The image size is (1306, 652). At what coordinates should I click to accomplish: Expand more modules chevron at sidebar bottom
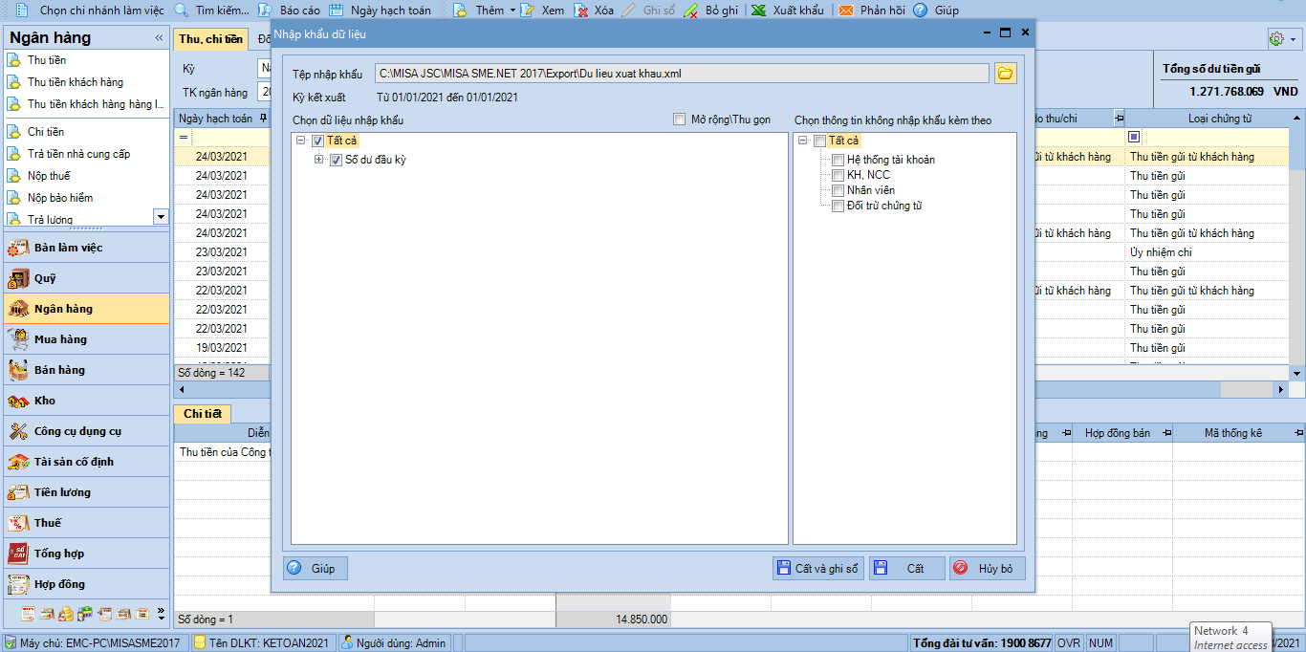161,613
